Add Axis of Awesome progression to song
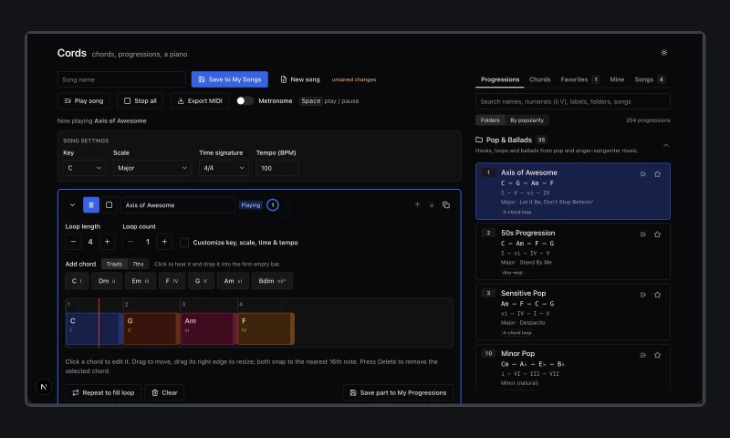 (x=642, y=174)
